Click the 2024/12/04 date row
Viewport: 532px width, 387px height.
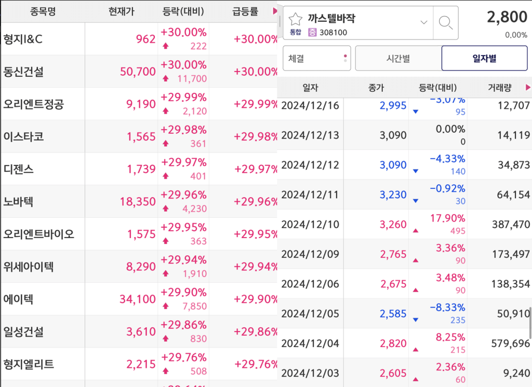coord(404,343)
